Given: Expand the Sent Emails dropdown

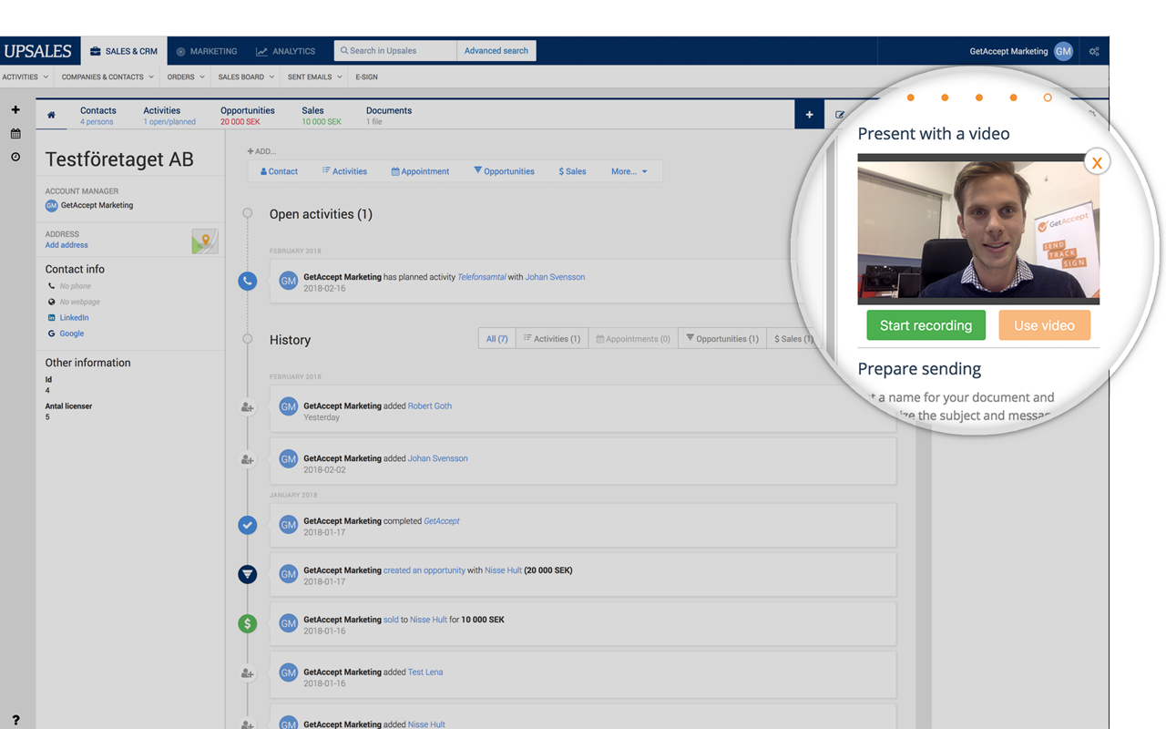Looking at the screenshot, I should tap(315, 77).
